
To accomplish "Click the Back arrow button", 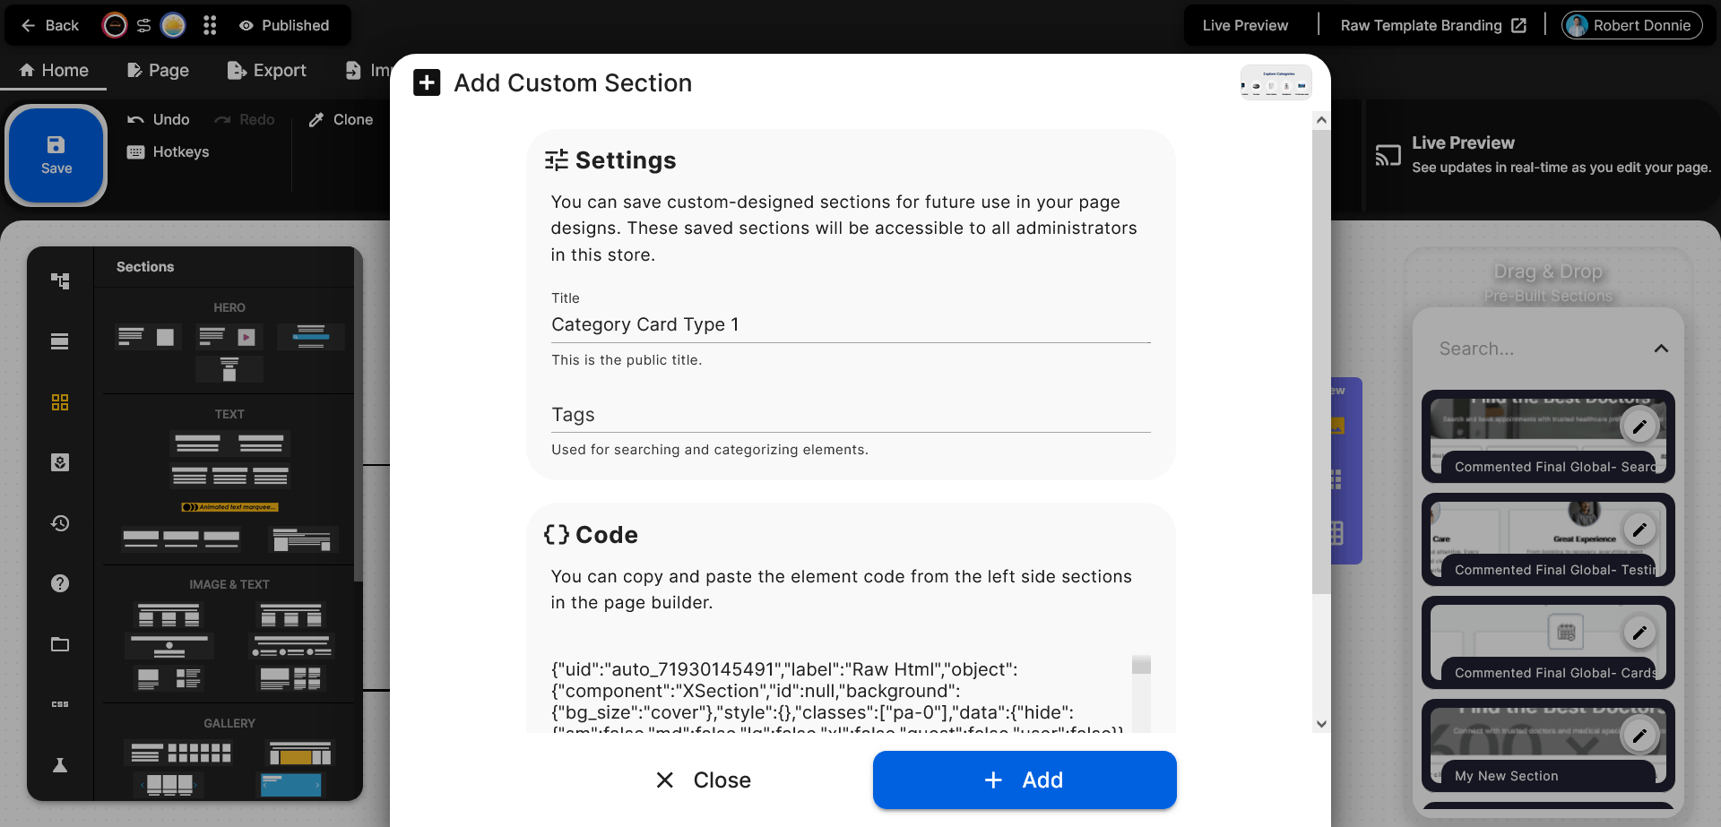I will click(49, 25).
